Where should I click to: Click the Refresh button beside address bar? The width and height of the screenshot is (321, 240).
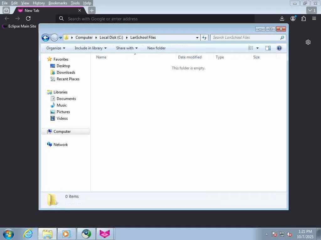pos(204,37)
